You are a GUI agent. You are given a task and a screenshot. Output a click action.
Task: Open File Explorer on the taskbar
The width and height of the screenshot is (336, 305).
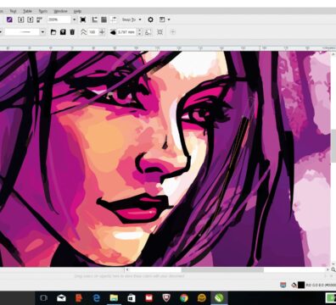[x=114, y=298]
